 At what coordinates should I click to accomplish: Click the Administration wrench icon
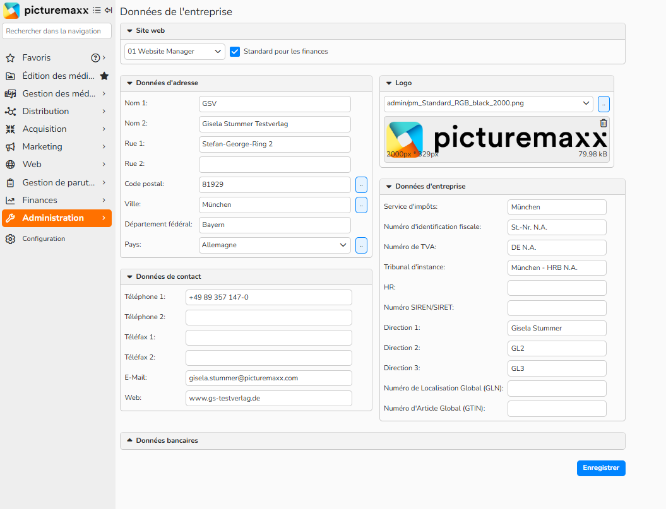click(11, 218)
